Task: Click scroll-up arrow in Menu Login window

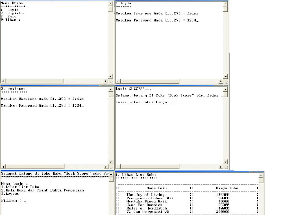Action: pos(111,174)
